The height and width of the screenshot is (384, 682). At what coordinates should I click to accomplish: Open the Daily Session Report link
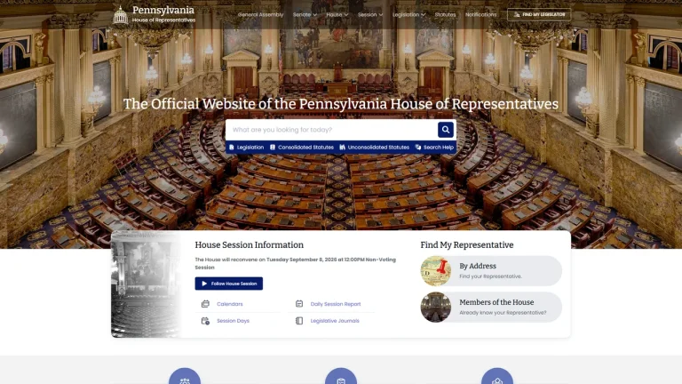click(336, 304)
